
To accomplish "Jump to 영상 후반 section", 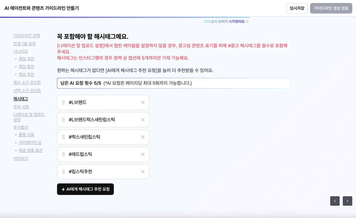I will (26, 74).
